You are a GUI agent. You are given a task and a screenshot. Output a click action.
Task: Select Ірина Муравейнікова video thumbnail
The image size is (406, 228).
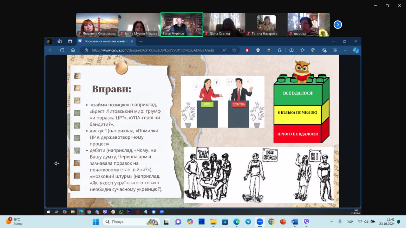pyautogui.click(x=139, y=24)
